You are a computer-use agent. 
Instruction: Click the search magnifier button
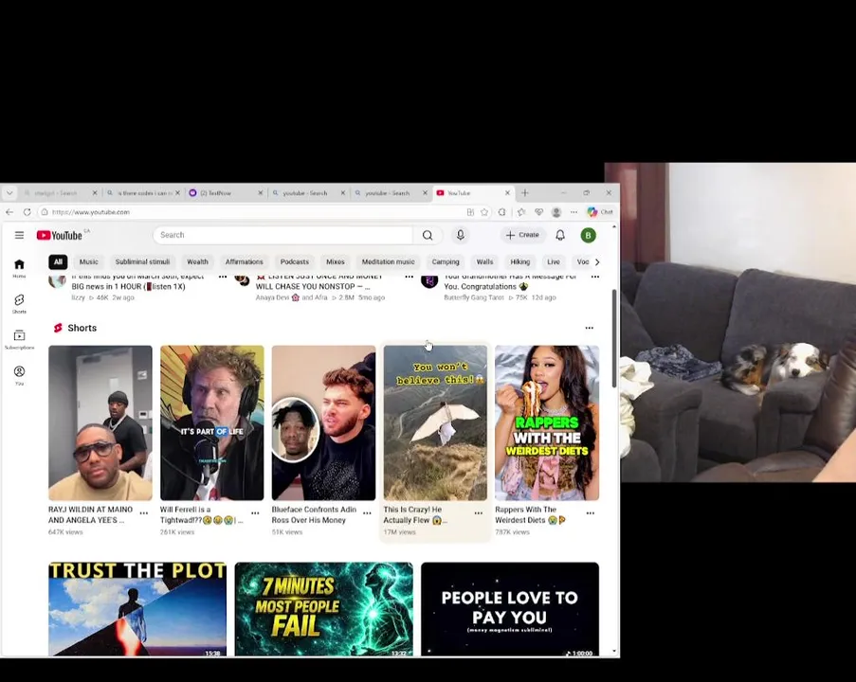(x=428, y=235)
